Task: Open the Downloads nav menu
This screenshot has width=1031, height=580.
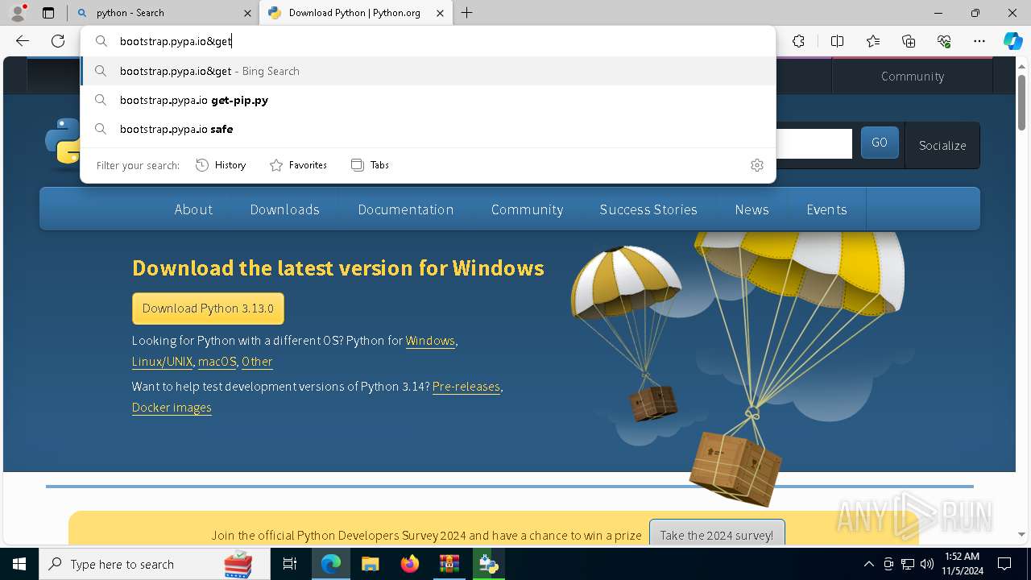Action: (284, 209)
